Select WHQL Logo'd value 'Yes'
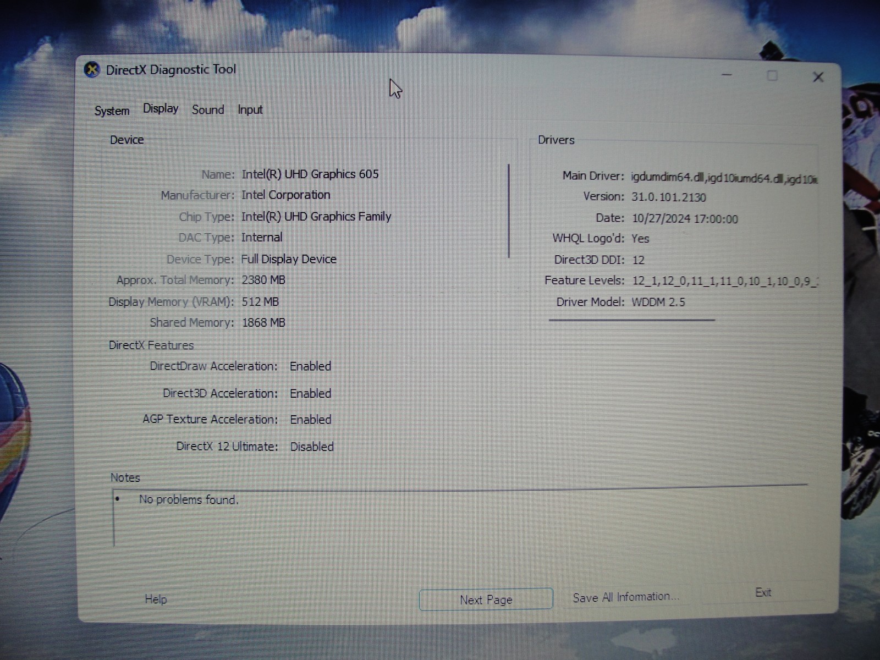This screenshot has height=660, width=880. tap(640, 239)
